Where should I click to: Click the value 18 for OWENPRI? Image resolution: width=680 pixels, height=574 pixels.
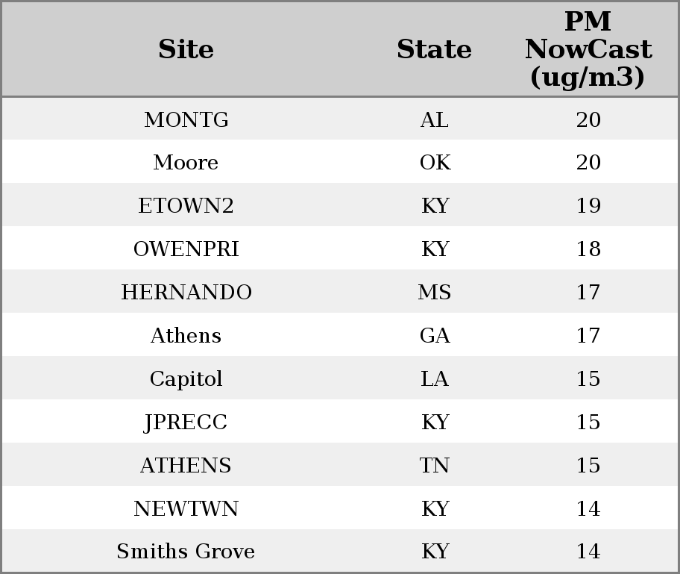(588, 249)
